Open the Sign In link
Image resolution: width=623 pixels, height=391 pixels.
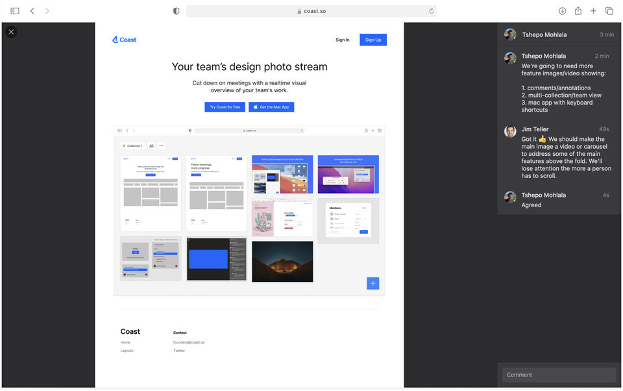coord(343,40)
